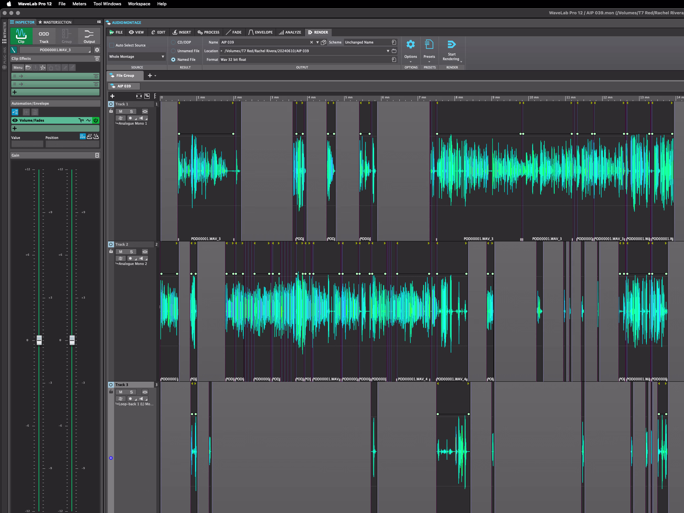This screenshot has height=513, width=684.
Task: Open render Presets icon
Action: click(x=429, y=45)
